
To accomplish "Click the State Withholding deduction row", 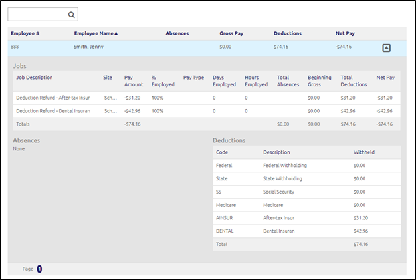I will click(x=282, y=178).
